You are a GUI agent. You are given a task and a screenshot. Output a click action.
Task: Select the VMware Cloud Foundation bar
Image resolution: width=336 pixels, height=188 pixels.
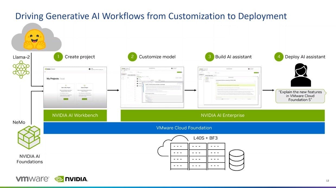pos(184,128)
